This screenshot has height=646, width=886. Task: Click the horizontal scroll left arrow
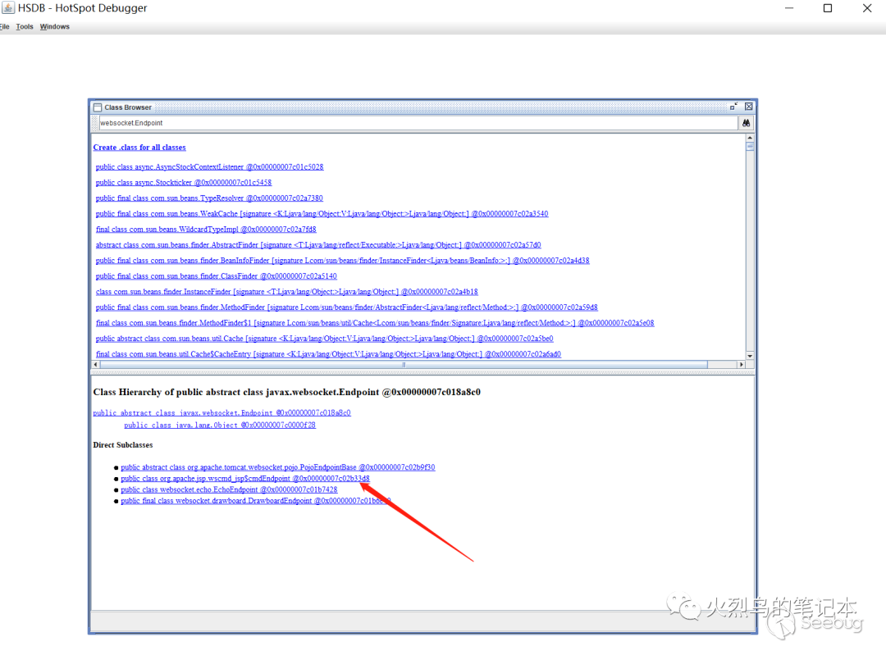point(95,365)
